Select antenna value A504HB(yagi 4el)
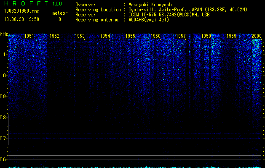Viewport: 265px width, 168px height. 149,20
